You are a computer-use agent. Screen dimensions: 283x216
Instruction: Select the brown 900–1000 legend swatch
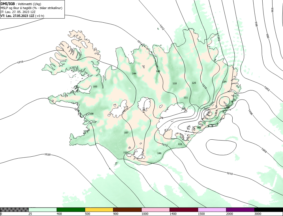coord(127,210)
